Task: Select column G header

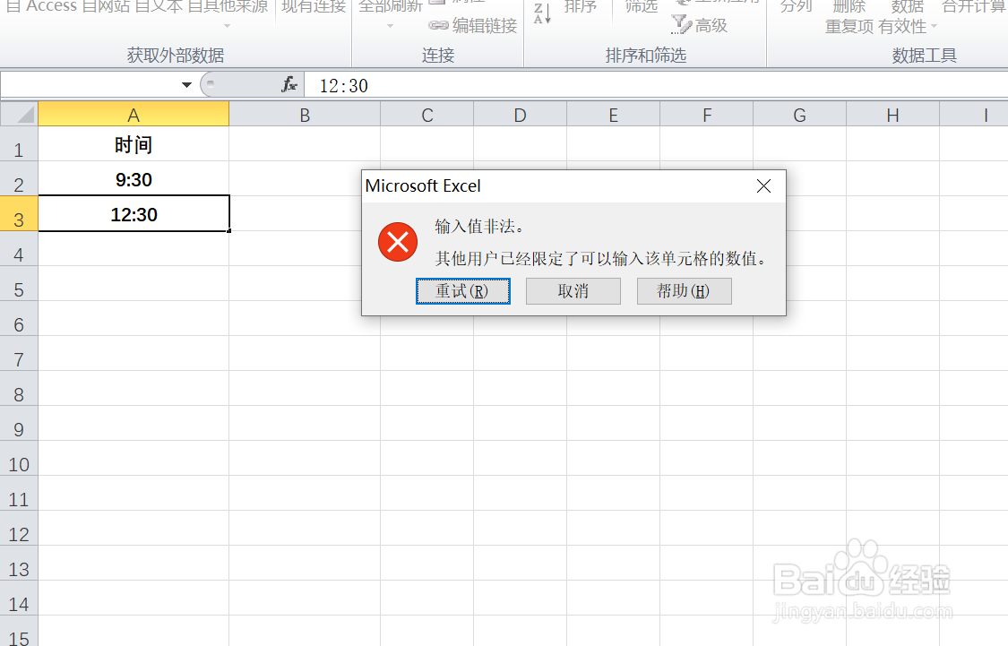Action: (800, 115)
